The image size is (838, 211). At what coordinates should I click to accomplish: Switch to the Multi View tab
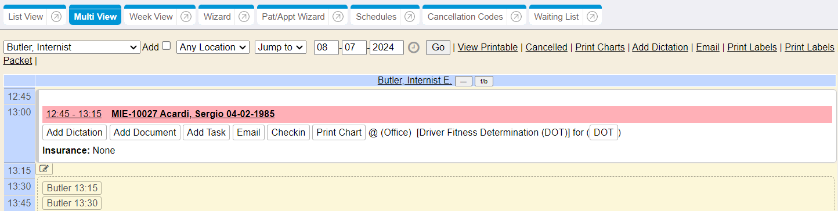96,17
